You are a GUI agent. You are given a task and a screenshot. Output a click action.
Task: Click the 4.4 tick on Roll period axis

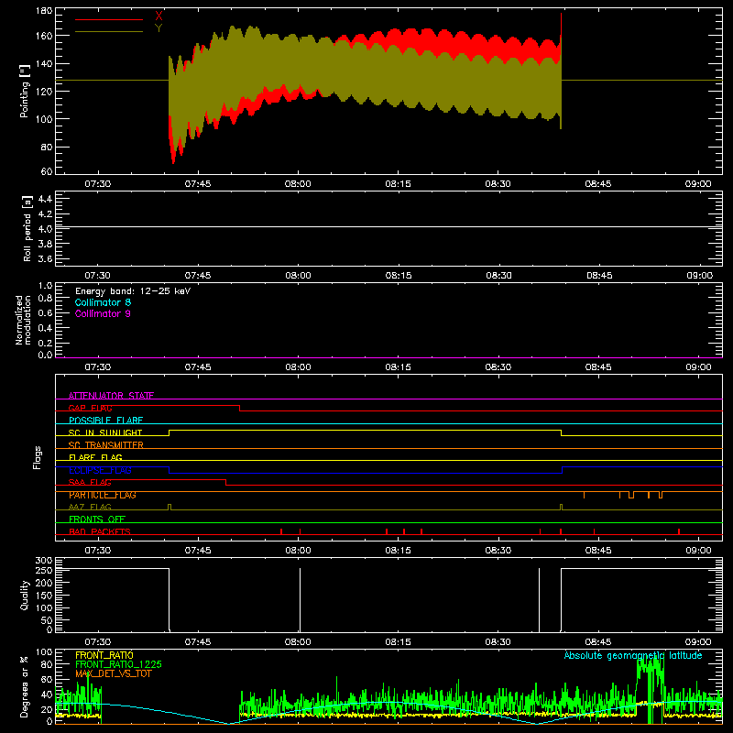coord(45,199)
